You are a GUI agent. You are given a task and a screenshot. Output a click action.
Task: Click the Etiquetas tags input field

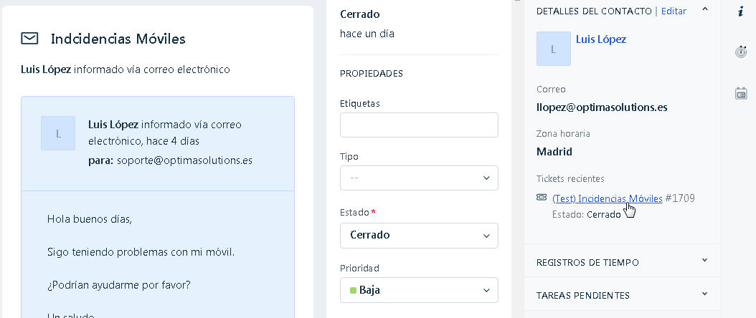(419, 125)
